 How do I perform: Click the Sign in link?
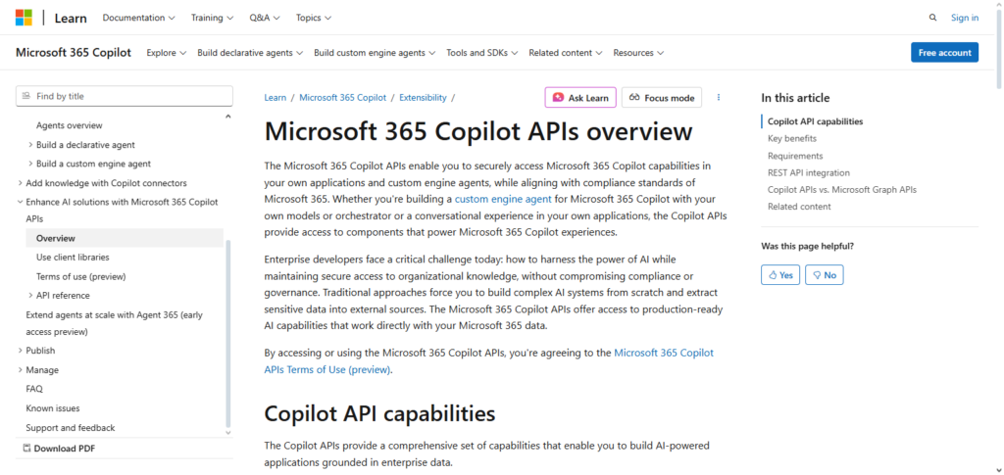965,18
